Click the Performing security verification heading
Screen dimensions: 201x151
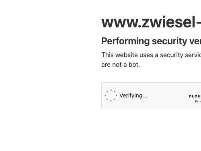click(151, 41)
